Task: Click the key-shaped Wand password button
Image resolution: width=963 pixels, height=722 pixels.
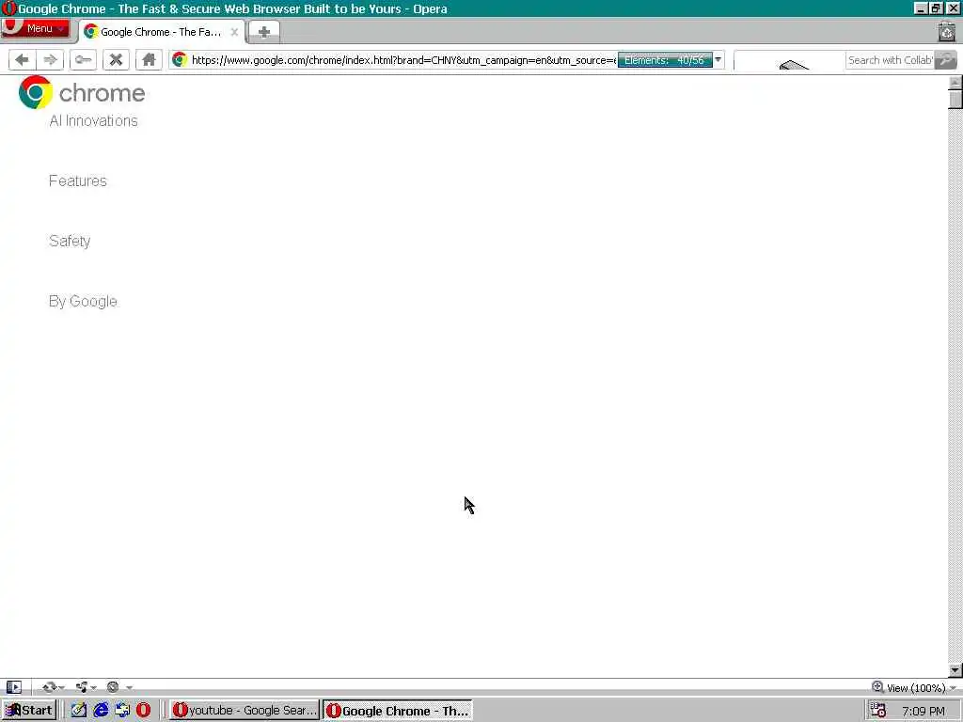Action: tap(83, 59)
